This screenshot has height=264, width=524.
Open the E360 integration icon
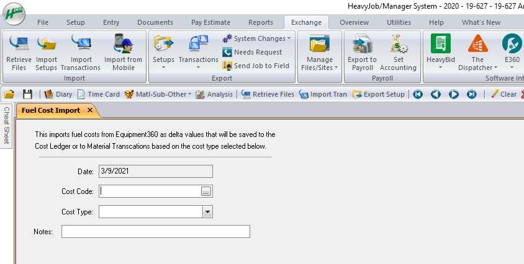(x=512, y=43)
